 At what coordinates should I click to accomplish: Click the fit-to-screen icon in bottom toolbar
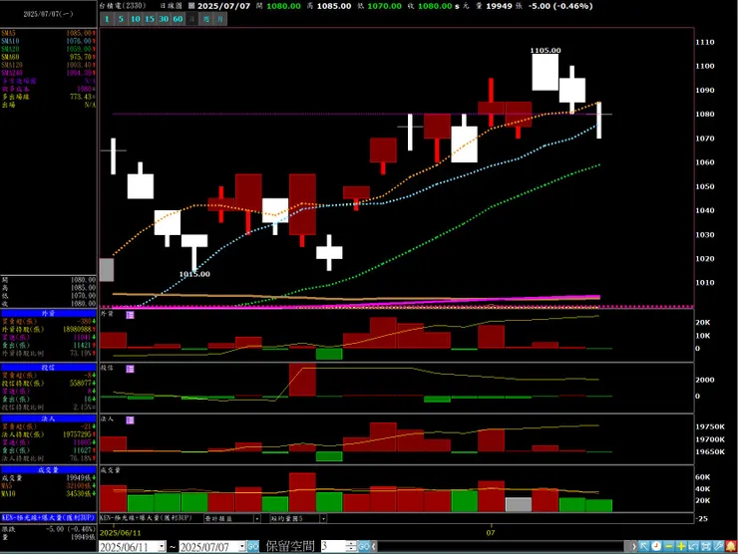point(705,546)
